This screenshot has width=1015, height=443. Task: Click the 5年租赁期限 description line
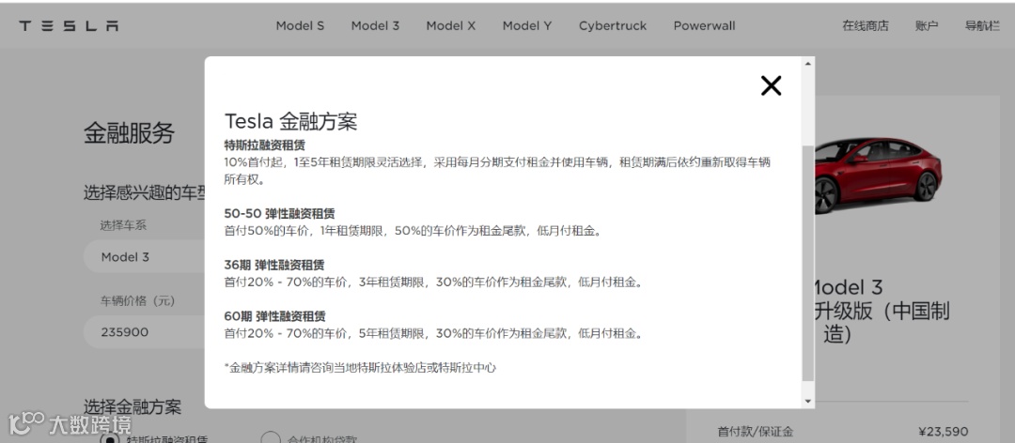[433, 334]
